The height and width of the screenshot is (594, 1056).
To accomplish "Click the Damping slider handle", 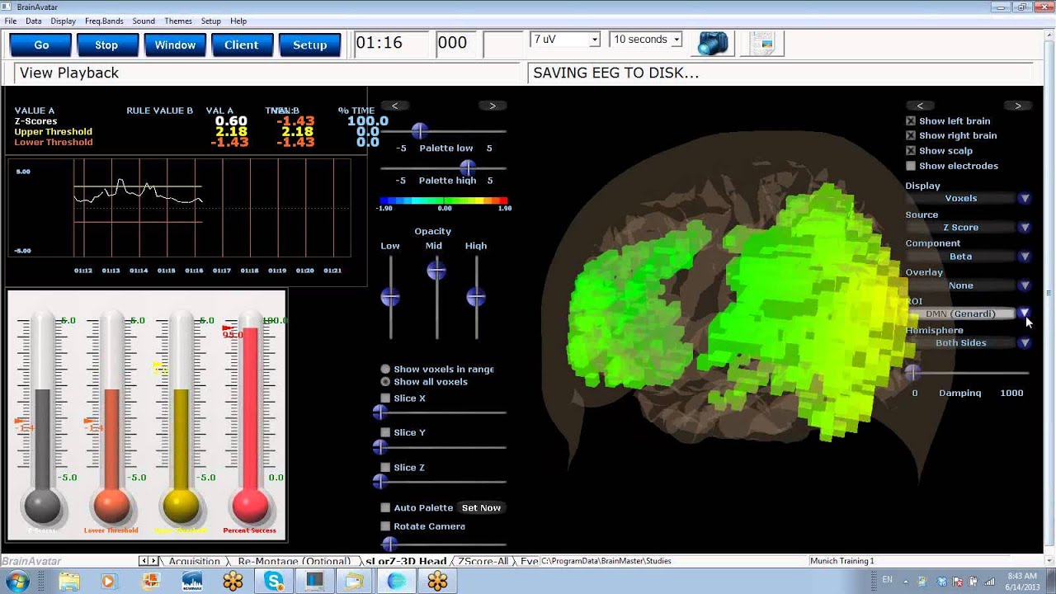I will (x=912, y=373).
